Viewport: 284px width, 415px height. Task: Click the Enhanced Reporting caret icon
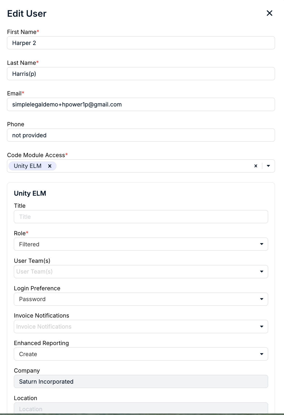pos(262,354)
